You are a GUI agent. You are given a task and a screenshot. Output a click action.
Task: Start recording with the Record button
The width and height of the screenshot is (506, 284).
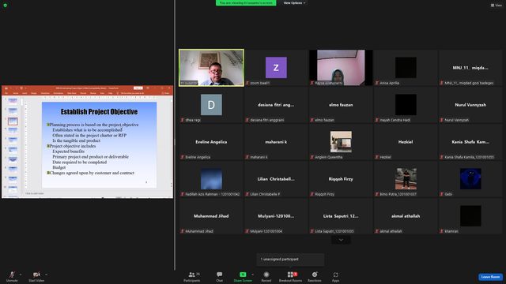tap(266, 276)
